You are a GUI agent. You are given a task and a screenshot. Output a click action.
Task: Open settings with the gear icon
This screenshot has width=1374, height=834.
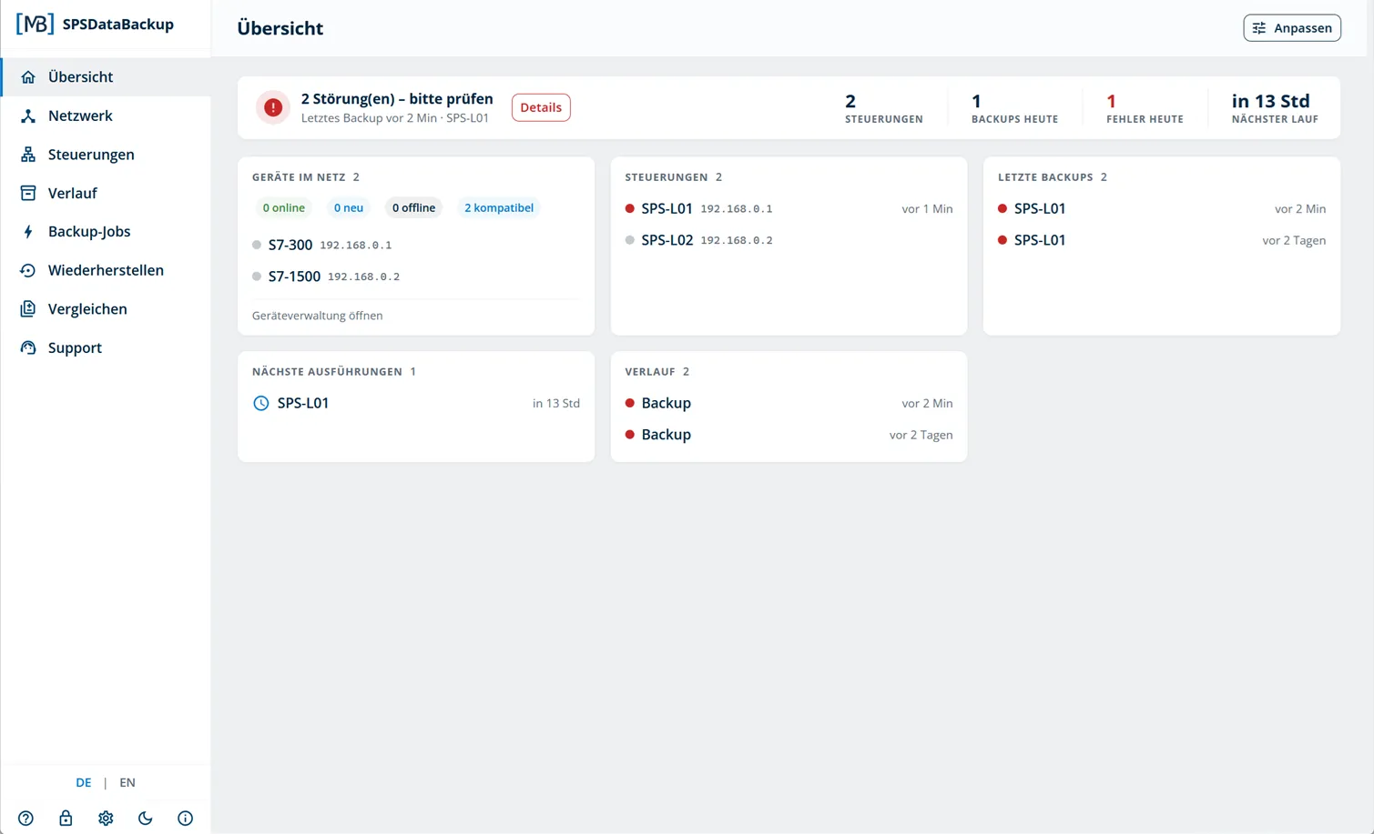[x=106, y=819]
